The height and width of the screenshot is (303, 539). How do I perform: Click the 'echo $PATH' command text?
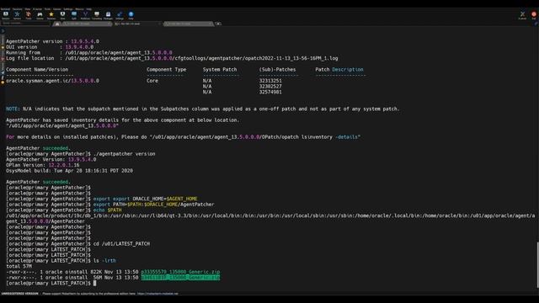pyautogui.click(x=107, y=210)
